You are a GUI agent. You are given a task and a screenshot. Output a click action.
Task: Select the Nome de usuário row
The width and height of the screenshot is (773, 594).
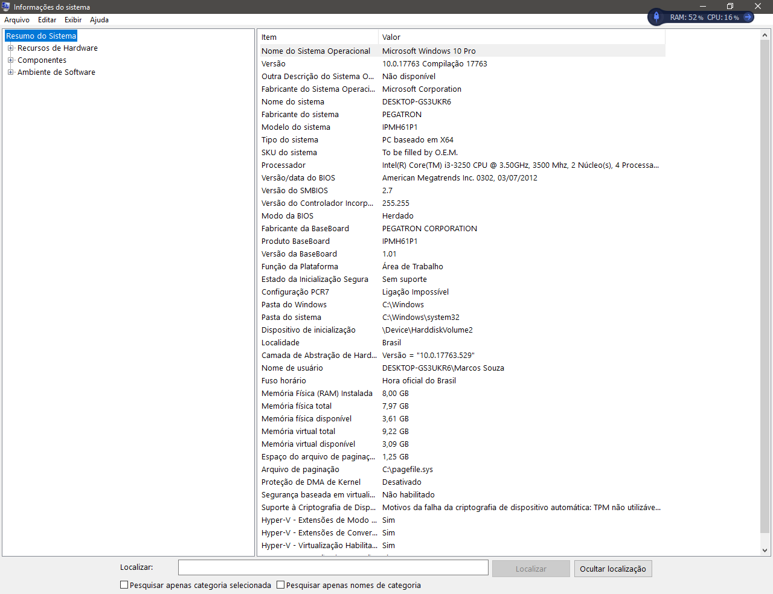tap(462, 368)
